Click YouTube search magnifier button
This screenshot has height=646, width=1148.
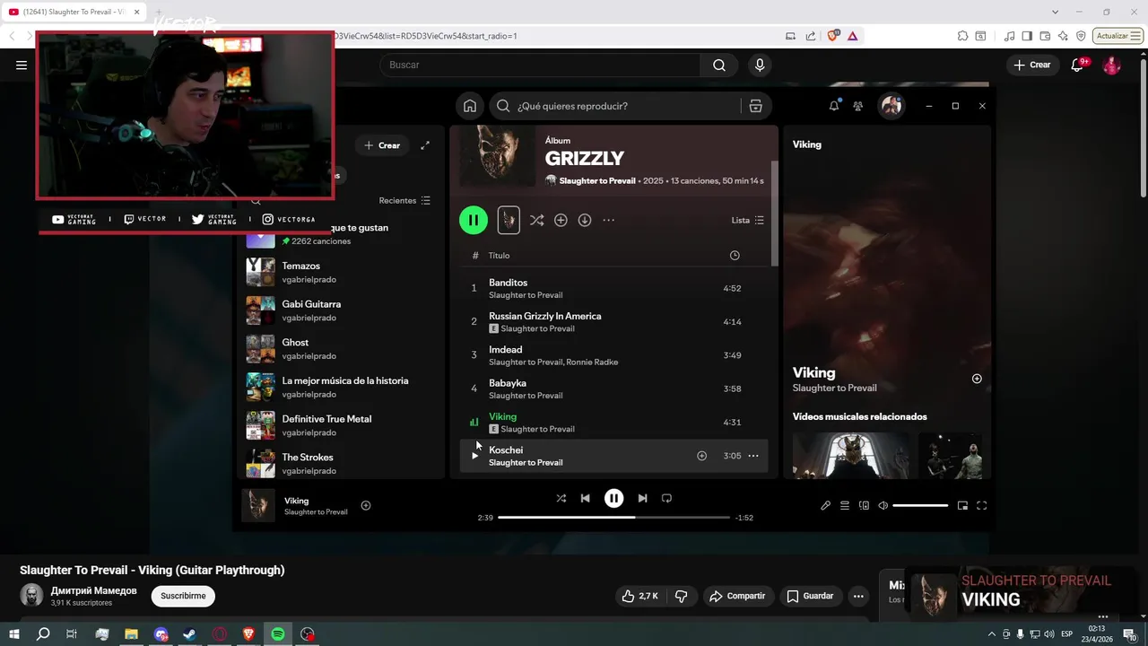coord(719,65)
